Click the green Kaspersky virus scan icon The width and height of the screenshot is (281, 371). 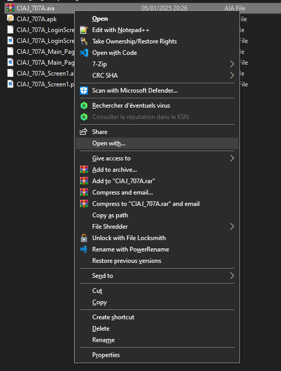click(84, 106)
